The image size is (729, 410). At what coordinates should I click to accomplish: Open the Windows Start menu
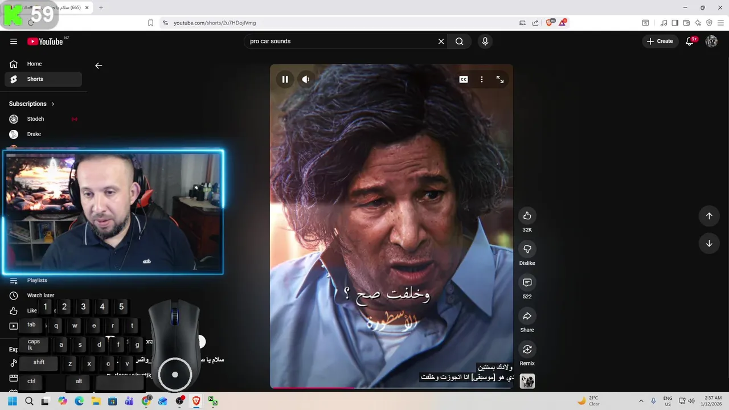pos(13,401)
